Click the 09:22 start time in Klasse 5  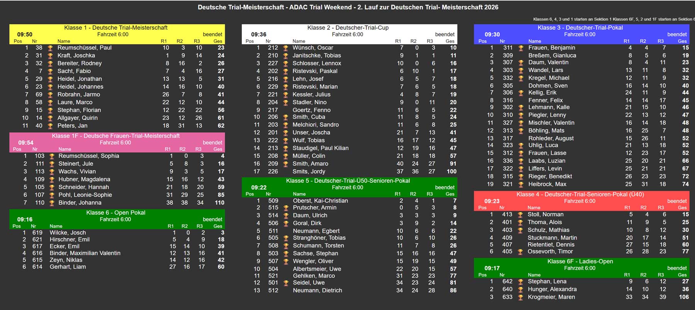pyautogui.click(x=259, y=188)
